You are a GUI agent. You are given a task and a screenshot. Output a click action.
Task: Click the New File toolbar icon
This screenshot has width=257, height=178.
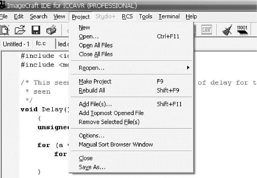coord(5,30)
